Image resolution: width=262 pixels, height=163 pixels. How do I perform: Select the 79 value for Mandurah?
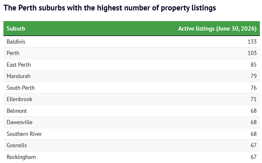pos(253,76)
